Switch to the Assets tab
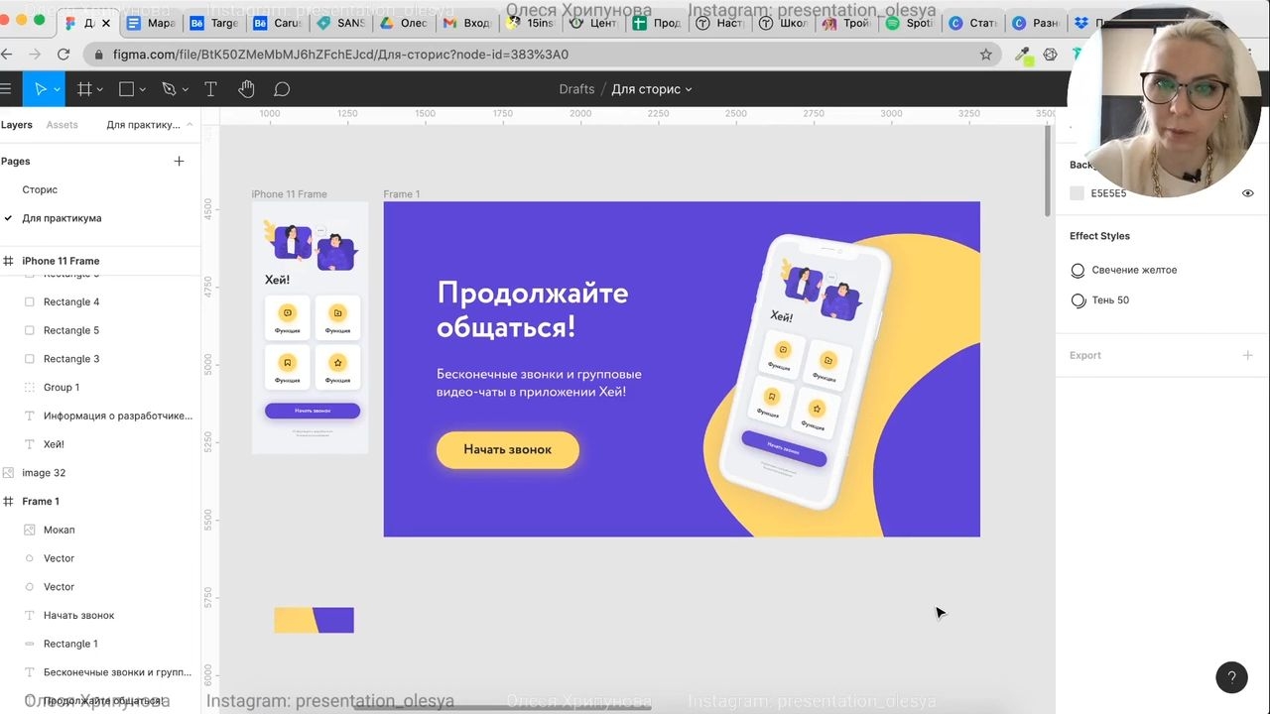 coord(62,125)
